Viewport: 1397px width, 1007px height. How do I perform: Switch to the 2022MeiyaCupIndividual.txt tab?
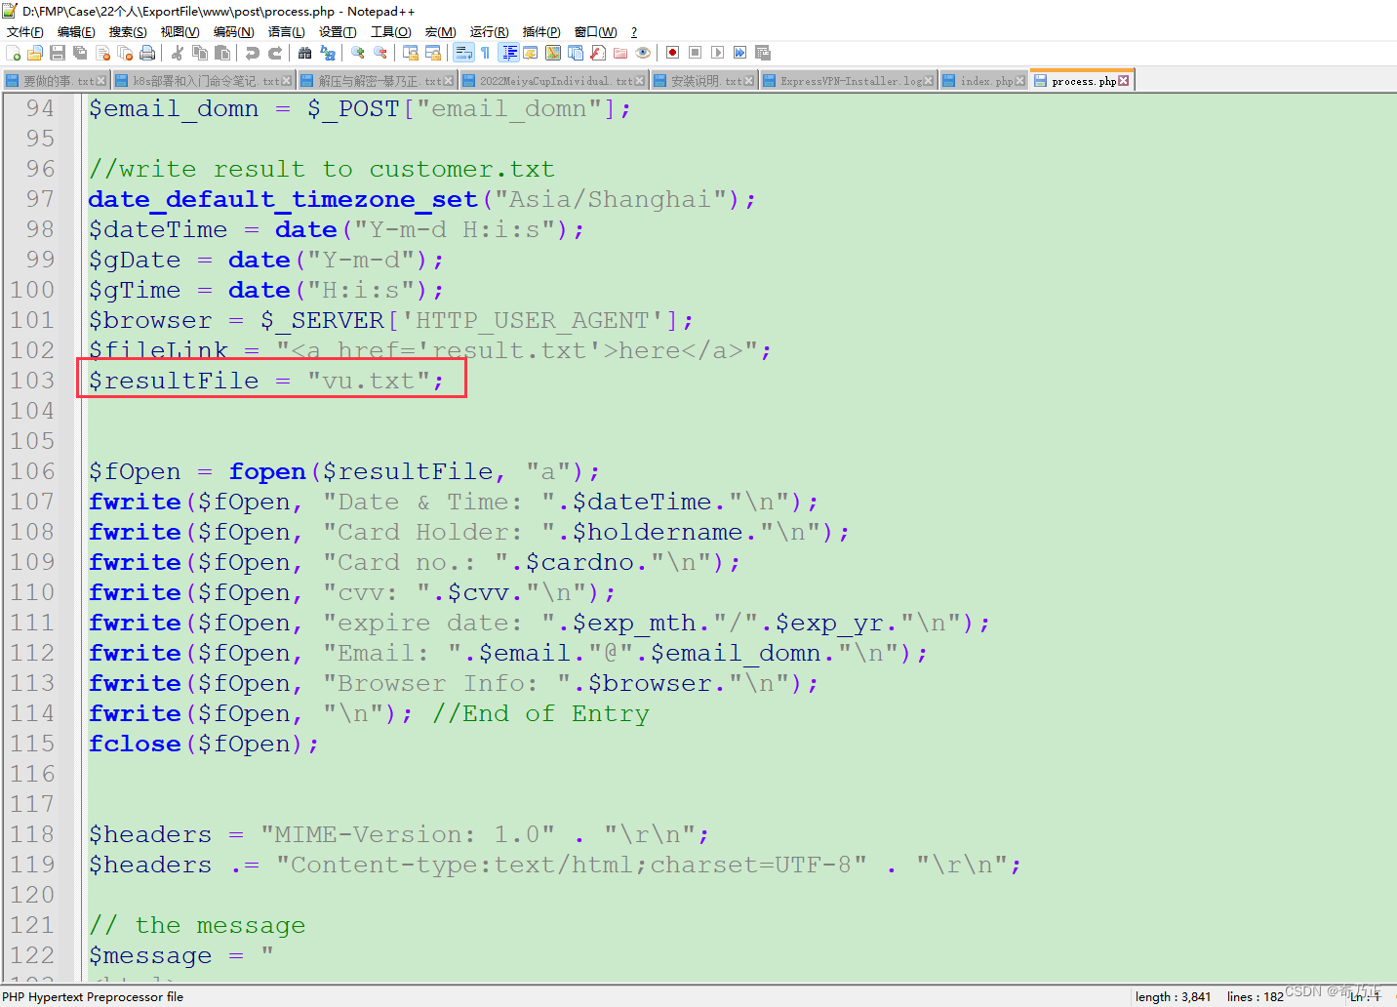click(x=552, y=81)
